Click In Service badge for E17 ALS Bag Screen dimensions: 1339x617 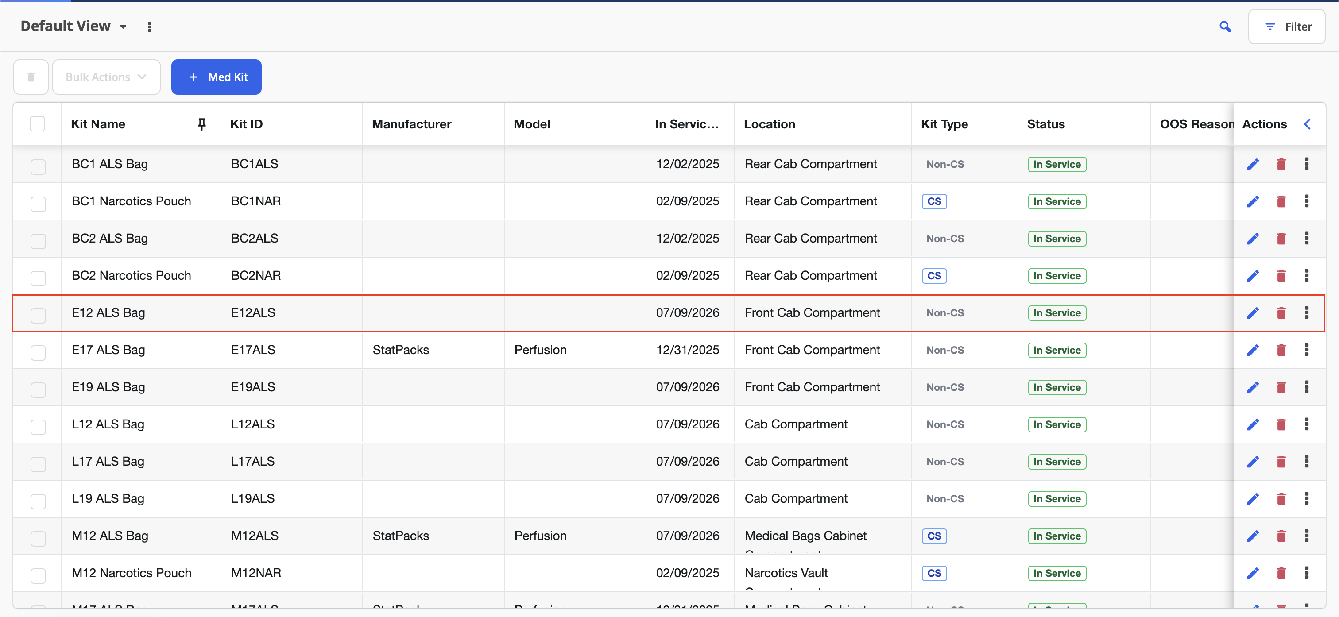coord(1057,350)
